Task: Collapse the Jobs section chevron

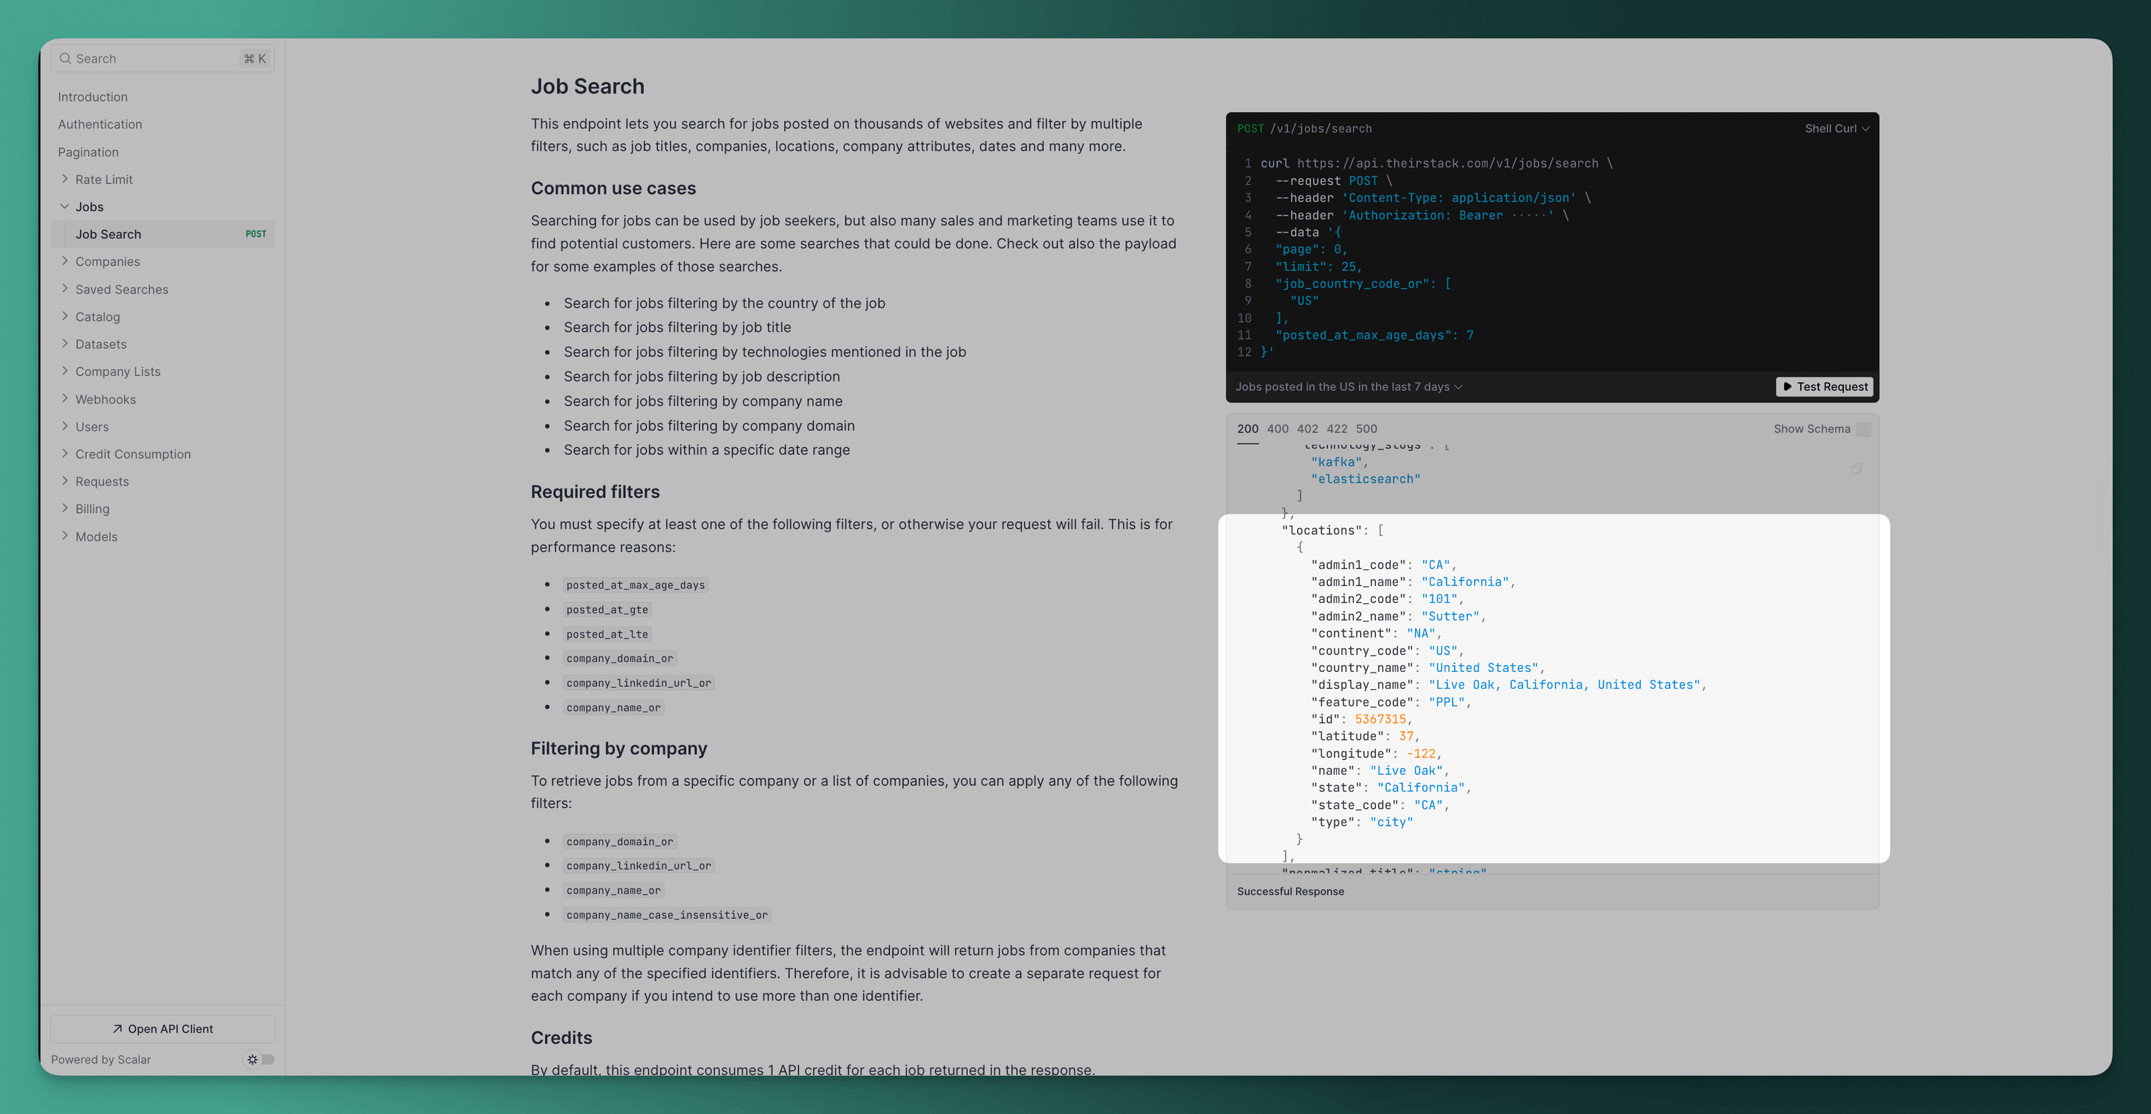Action: pyautogui.click(x=65, y=207)
